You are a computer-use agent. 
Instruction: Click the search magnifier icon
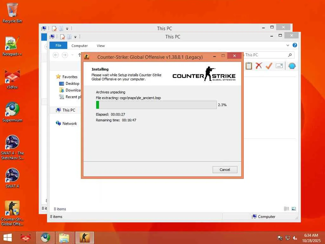click(290, 55)
